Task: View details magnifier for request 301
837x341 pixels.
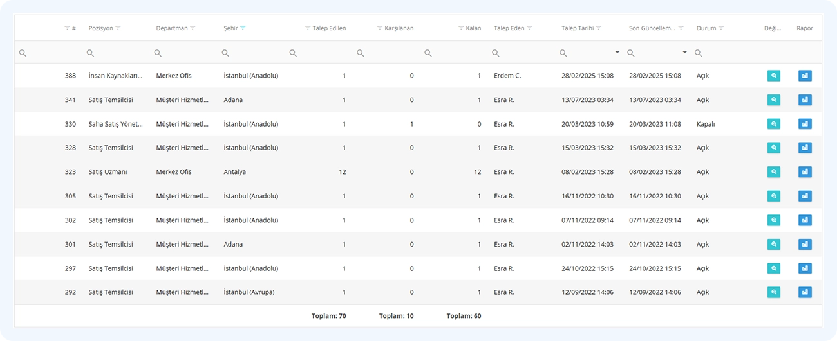Action: click(774, 244)
